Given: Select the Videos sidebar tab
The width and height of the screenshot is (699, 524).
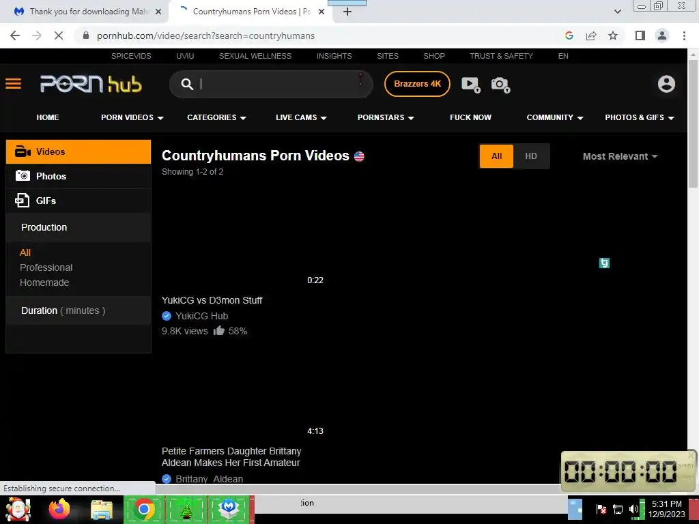Looking at the screenshot, I should 79,151.
